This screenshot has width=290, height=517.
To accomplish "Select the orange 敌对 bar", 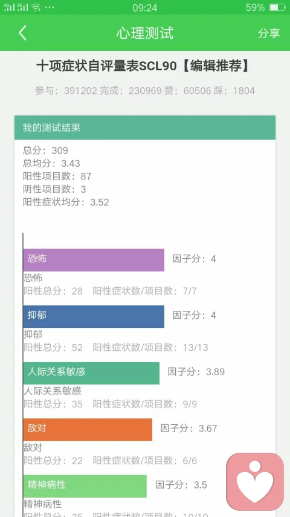I will [88, 430].
